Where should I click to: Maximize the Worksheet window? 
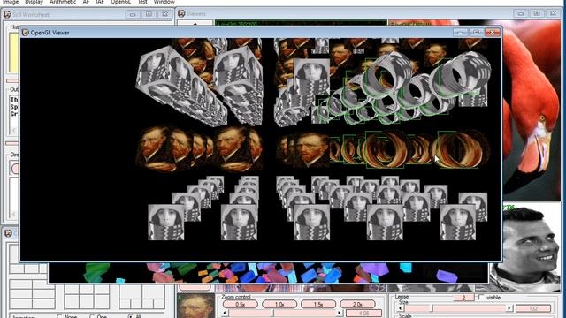coord(149,14)
